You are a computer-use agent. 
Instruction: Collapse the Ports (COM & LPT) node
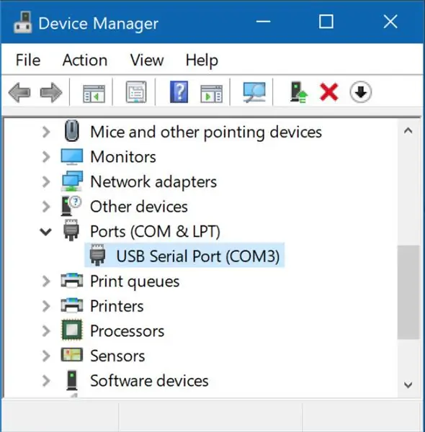[x=46, y=232]
